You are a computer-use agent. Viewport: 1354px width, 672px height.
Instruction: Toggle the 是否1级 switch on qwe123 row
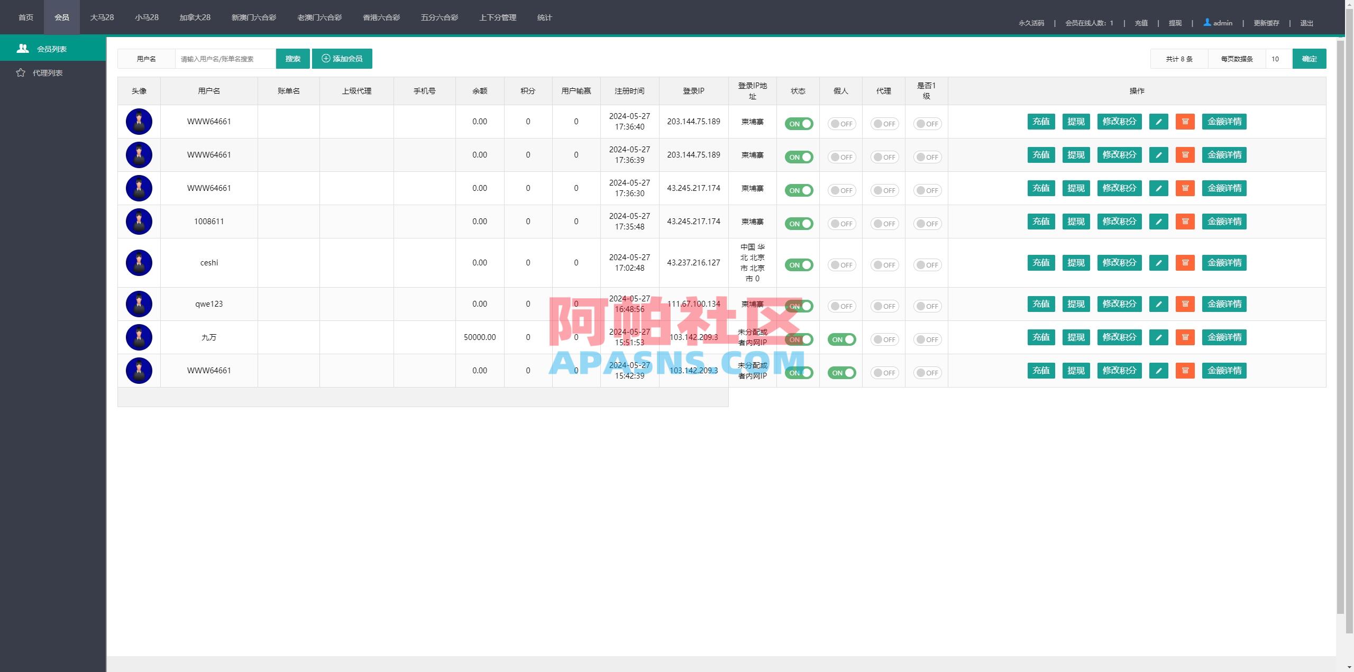(927, 306)
